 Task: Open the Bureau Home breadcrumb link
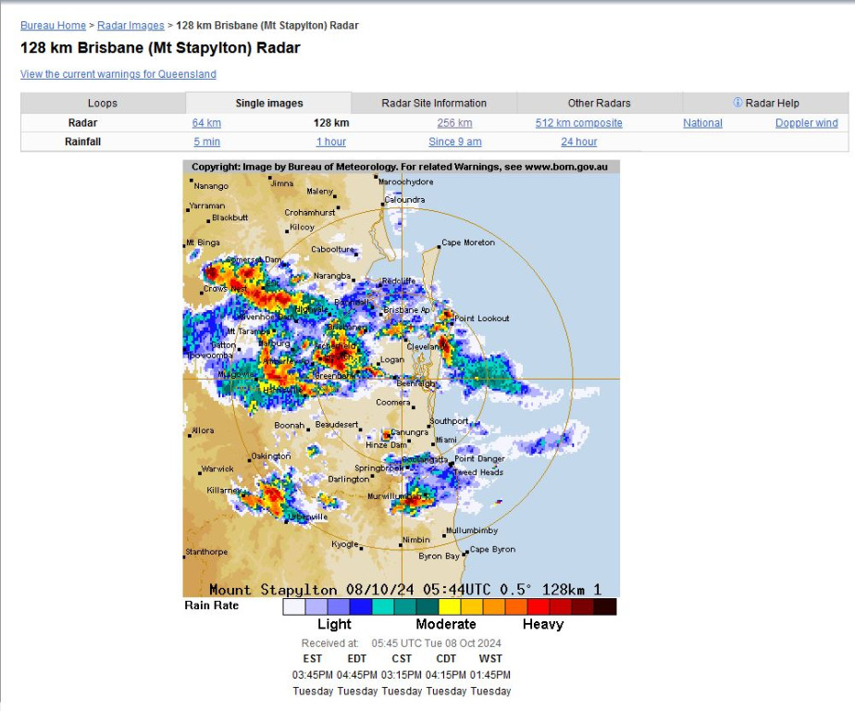click(x=53, y=26)
